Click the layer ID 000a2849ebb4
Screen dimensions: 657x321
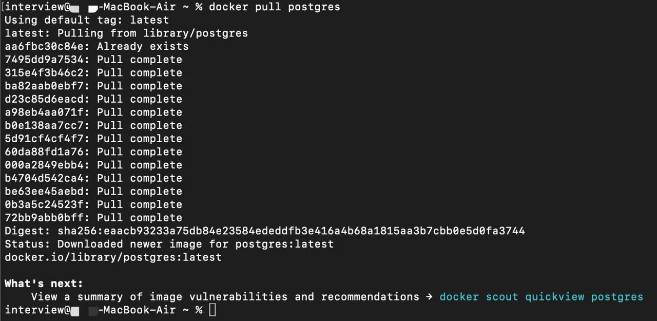[x=44, y=165]
